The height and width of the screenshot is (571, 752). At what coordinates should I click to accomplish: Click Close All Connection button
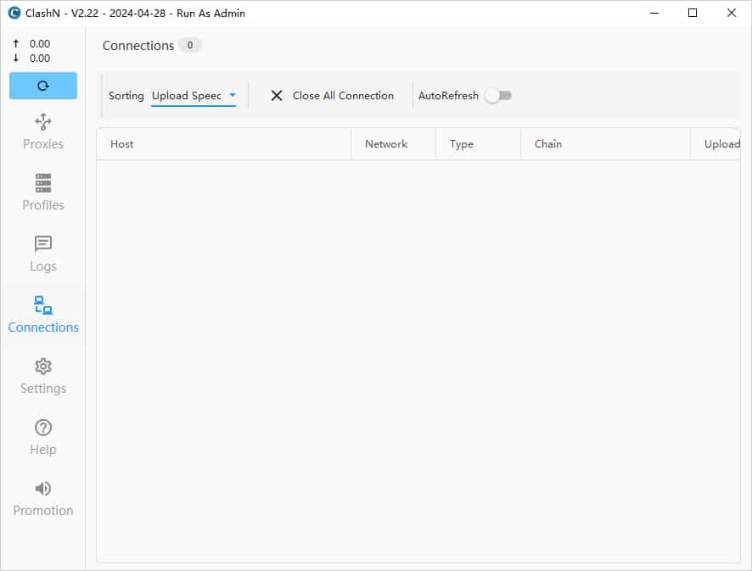click(332, 96)
